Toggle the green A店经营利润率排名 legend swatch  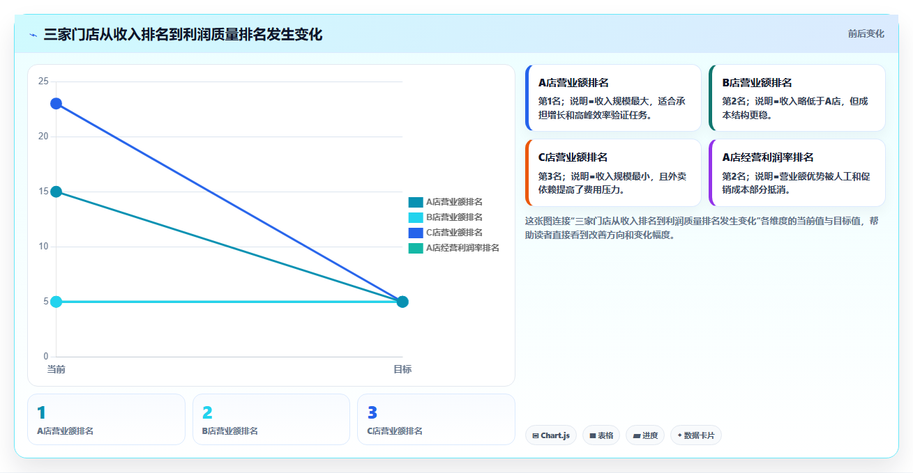[416, 248]
